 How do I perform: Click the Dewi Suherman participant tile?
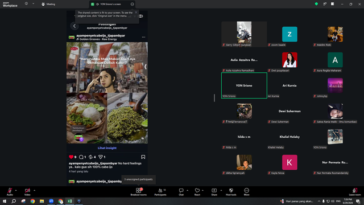[x=289, y=111]
